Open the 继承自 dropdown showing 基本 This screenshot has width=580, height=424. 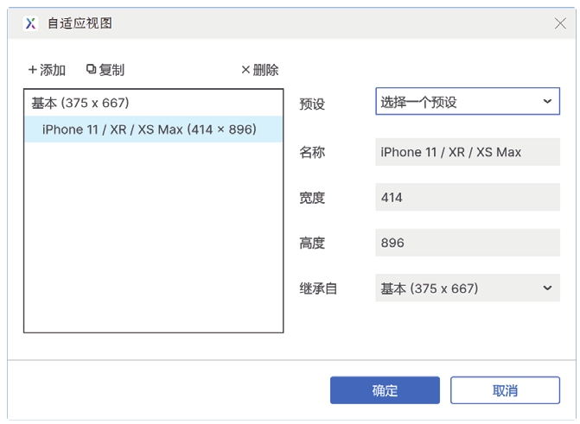[x=458, y=288]
